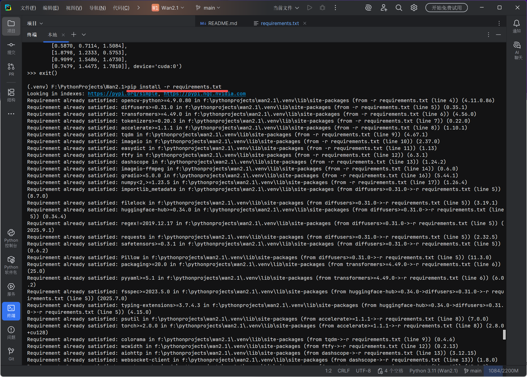Open the AI Assistant swirl icon
The height and width of the screenshot is (377, 527).
tap(368, 8)
